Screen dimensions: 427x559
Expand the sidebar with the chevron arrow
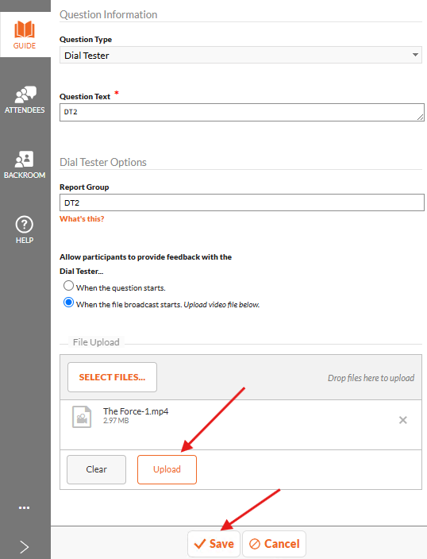[24, 547]
